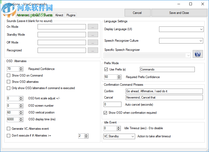The width and height of the screenshot is (209, 152).
Task: Open the Email tab
Action: (x=36, y=15)
